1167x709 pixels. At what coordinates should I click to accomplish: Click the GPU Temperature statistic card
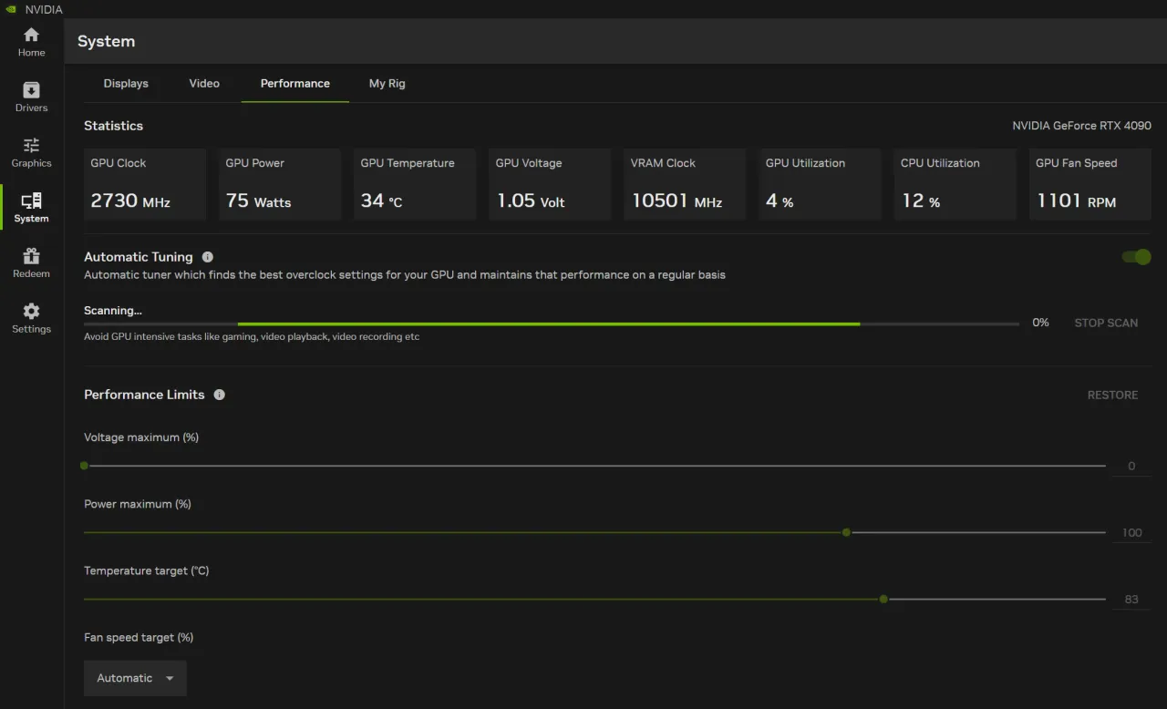[415, 184]
